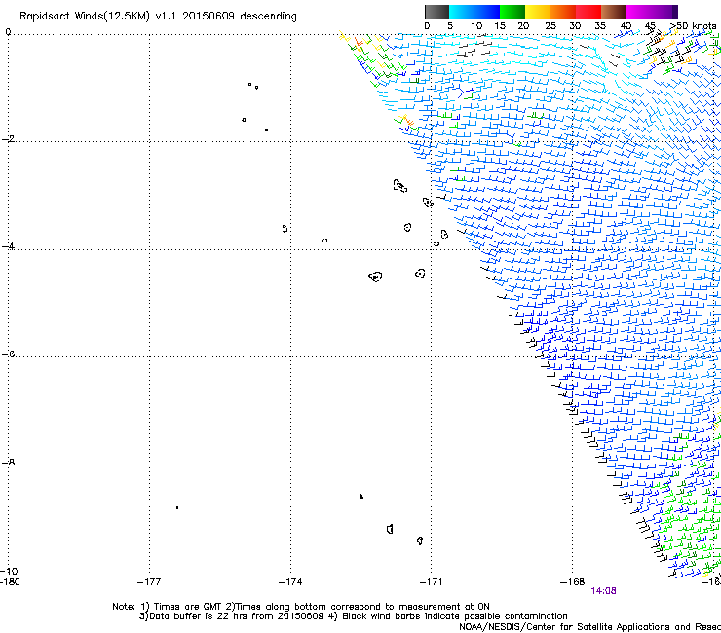Viewport: 721px width, 633px height.
Task: Click the dark purple >50 knots swatch
Action: pos(675,12)
